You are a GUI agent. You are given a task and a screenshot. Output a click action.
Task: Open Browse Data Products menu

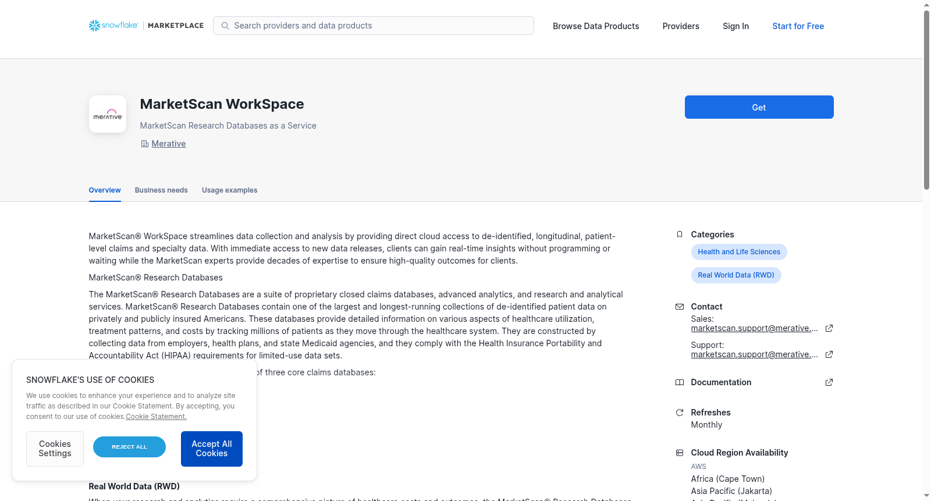point(596,26)
